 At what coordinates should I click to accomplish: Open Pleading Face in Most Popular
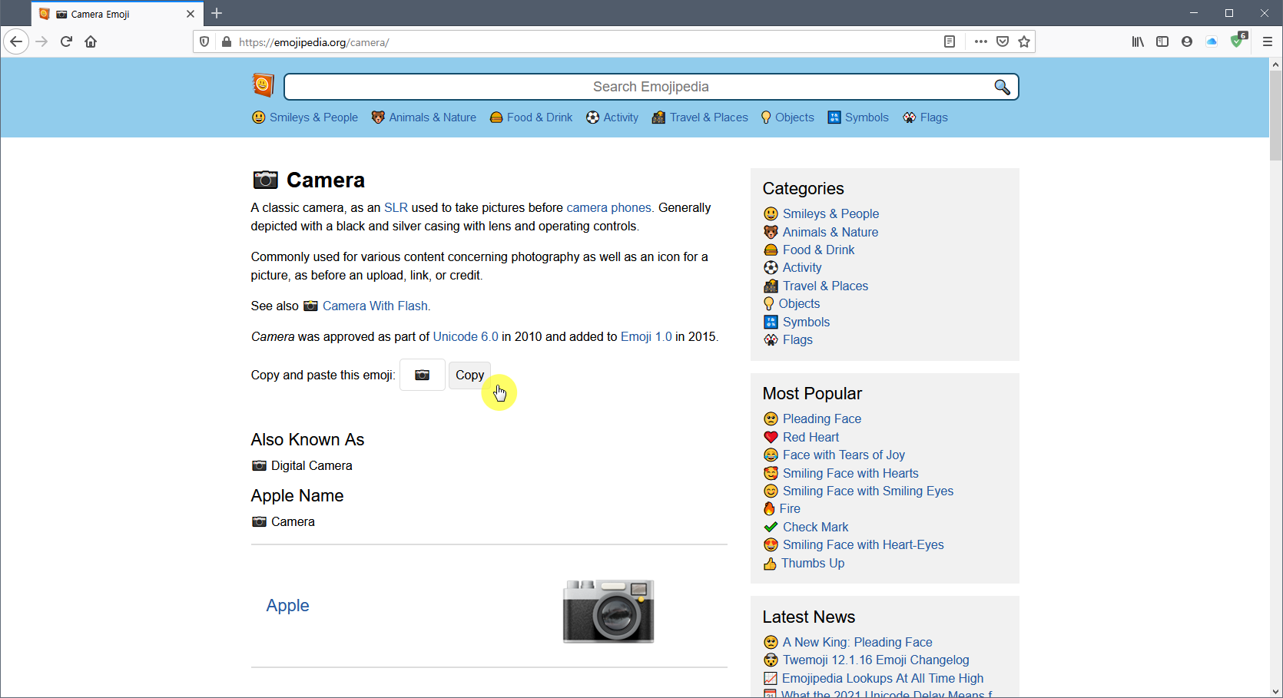(821, 418)
